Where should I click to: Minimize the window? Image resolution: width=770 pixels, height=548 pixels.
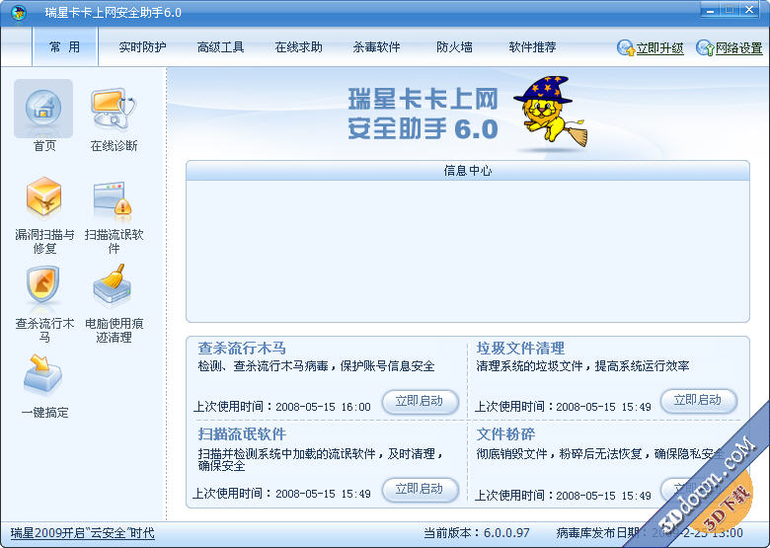[x=711, y=10]
